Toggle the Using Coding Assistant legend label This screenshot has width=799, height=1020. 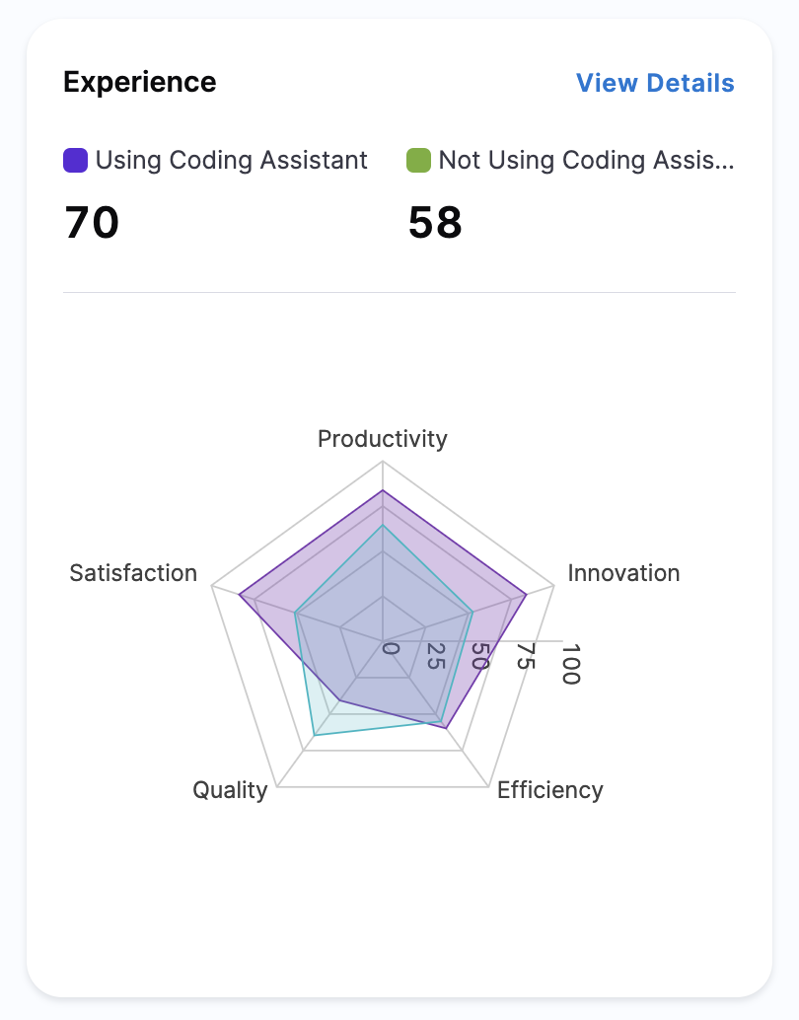tap(231, 160)
